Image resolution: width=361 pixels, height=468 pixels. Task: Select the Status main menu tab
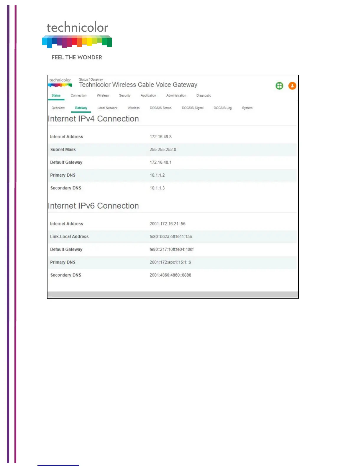tap(56, 95)
